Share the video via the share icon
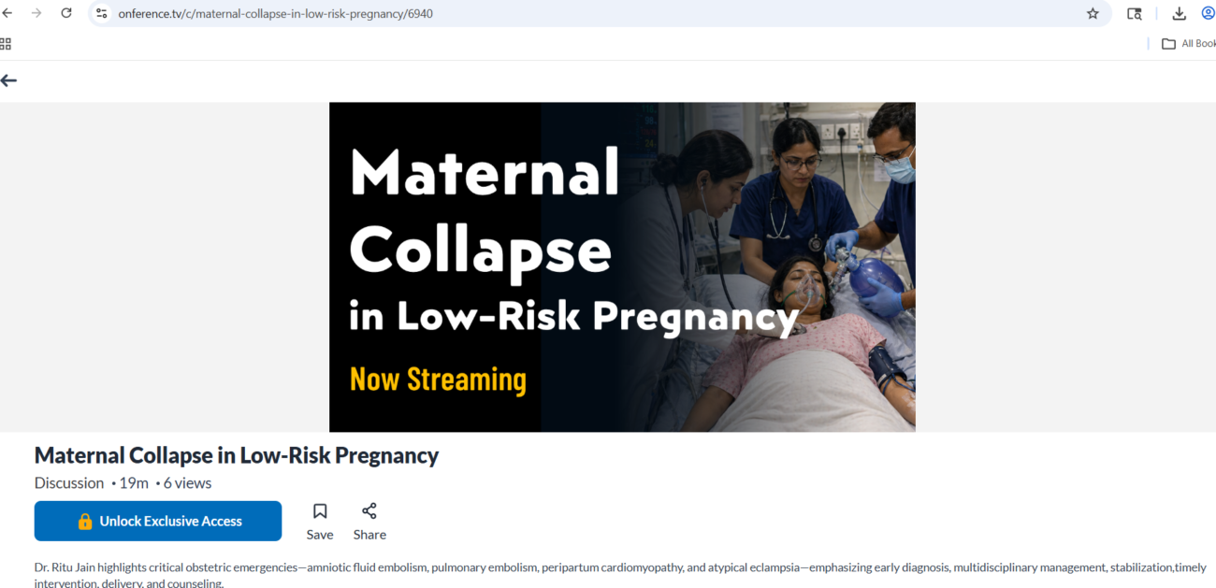1216x588 pixels. click(x=369, y=522)
